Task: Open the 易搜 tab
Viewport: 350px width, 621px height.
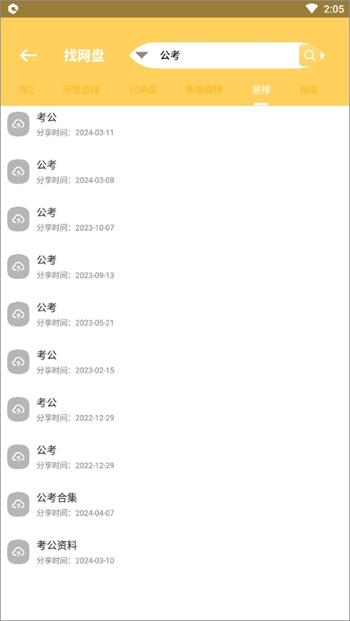Action: tap(261, 90)
